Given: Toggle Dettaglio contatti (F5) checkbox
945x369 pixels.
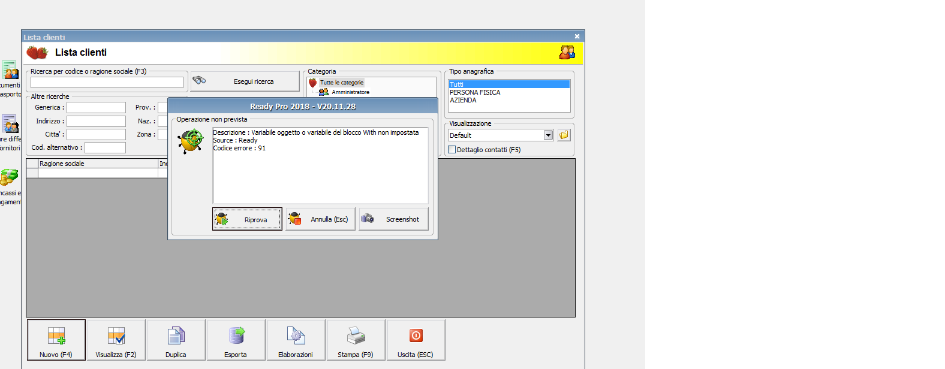Looking at the screenshot, I should pyautogui.click(x=452, y=150).
